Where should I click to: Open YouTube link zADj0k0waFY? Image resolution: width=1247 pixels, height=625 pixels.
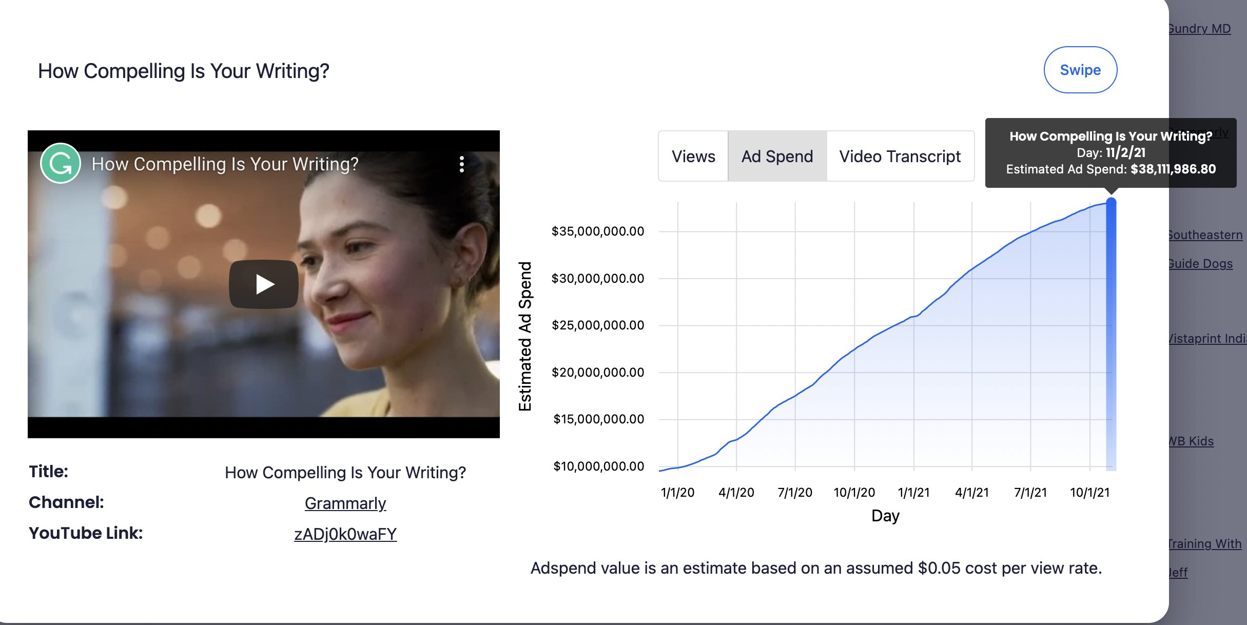[345, 534]
